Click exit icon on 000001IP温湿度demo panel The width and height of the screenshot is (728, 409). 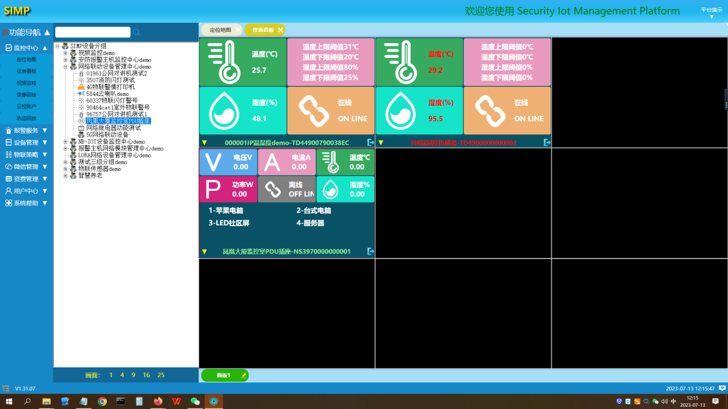(x=371, y=143)
